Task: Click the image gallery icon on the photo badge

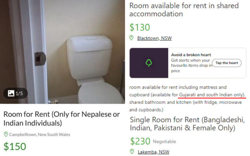Action: coord(11,93)
